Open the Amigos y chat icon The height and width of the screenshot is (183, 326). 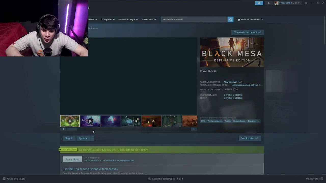point(322,179)
